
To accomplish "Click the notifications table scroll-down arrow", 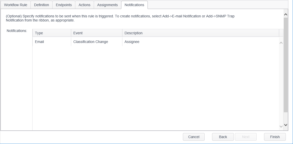I will tap(281, 126).
